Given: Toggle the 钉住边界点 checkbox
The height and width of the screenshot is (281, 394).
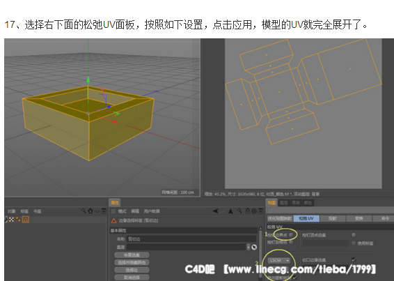Looking at the screenshot, I should 291,235.
